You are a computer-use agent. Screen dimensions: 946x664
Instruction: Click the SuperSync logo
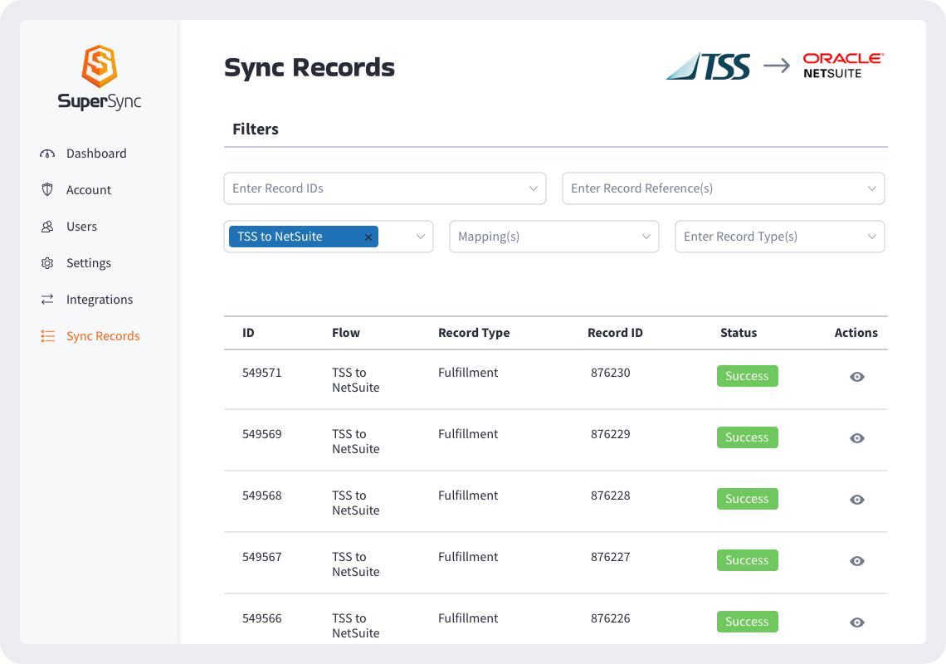(x=98, y=76)
